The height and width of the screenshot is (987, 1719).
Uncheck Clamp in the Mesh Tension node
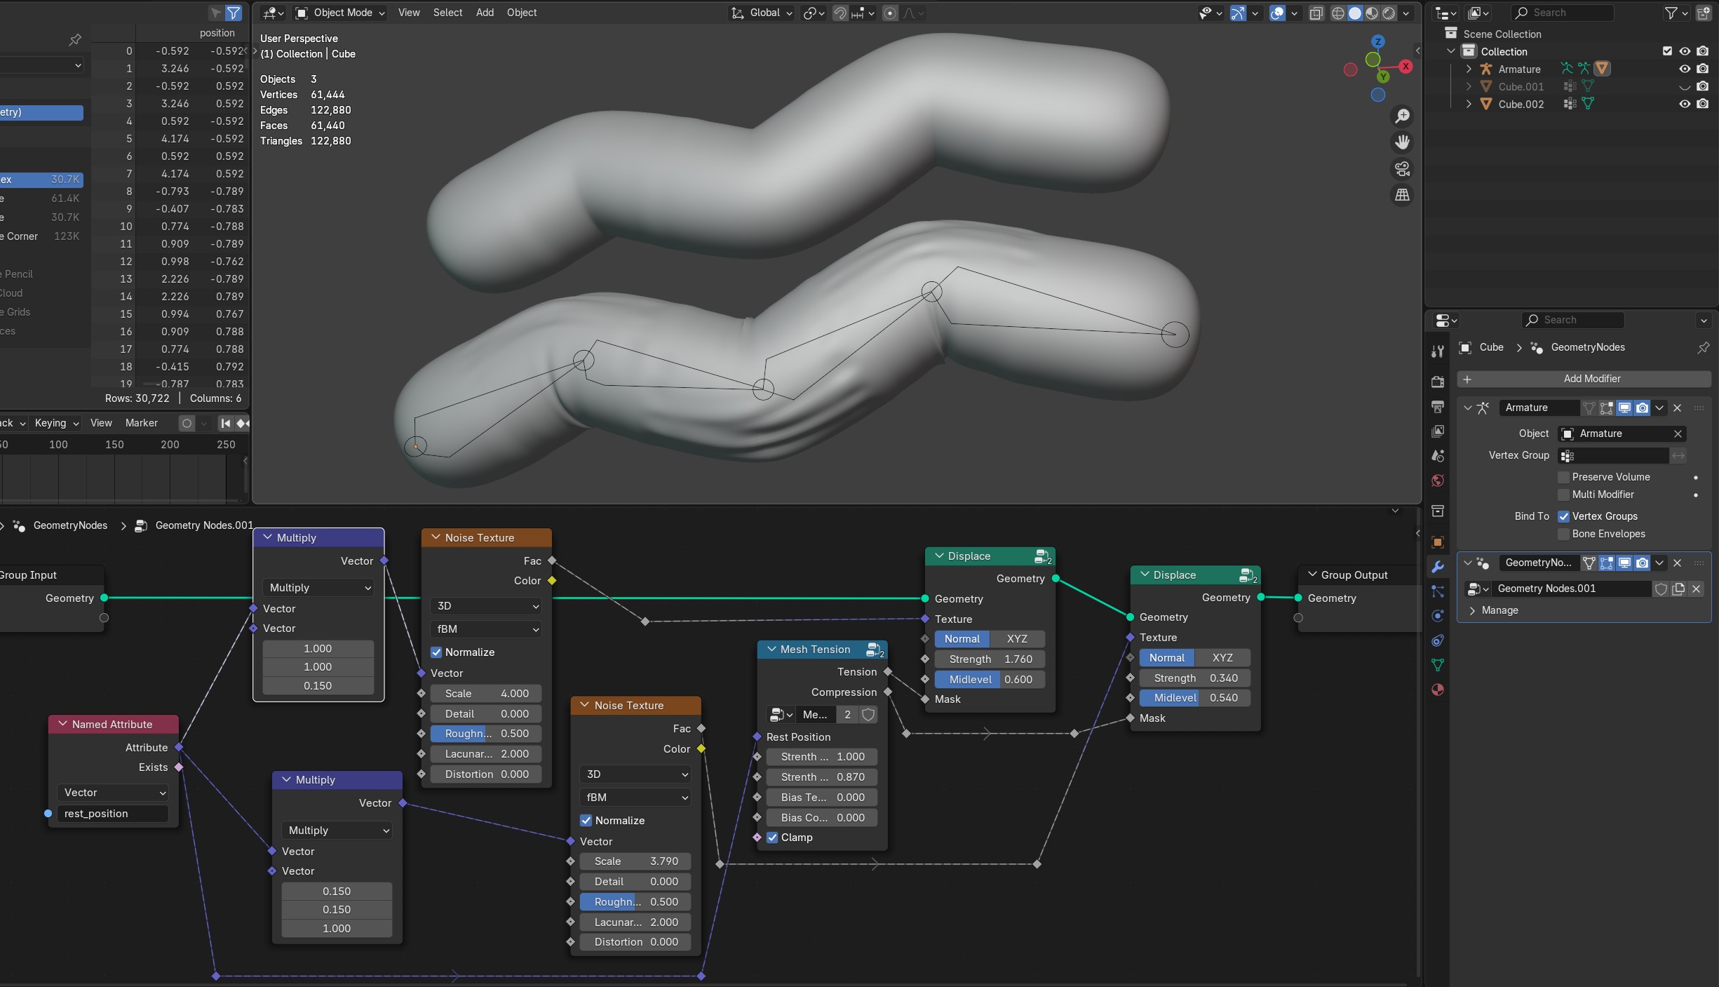[772, 838]
